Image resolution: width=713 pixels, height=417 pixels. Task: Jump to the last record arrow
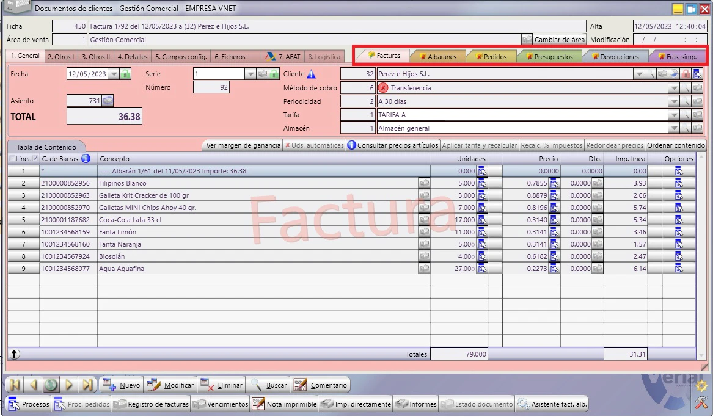tap(87, 385)
